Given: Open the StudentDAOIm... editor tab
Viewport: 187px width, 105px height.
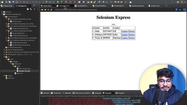Looking at the screenshot, I should tap(100, 6).
